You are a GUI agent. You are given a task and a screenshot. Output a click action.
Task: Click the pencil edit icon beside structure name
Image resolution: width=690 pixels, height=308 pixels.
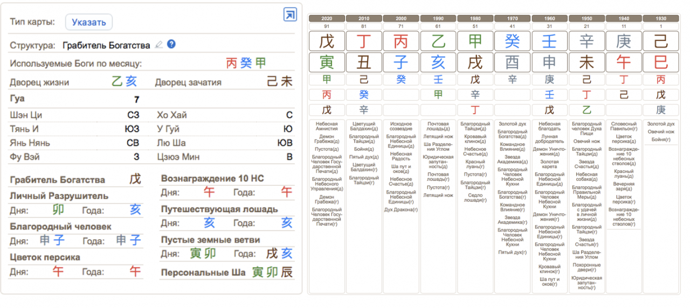click(158, 45)
